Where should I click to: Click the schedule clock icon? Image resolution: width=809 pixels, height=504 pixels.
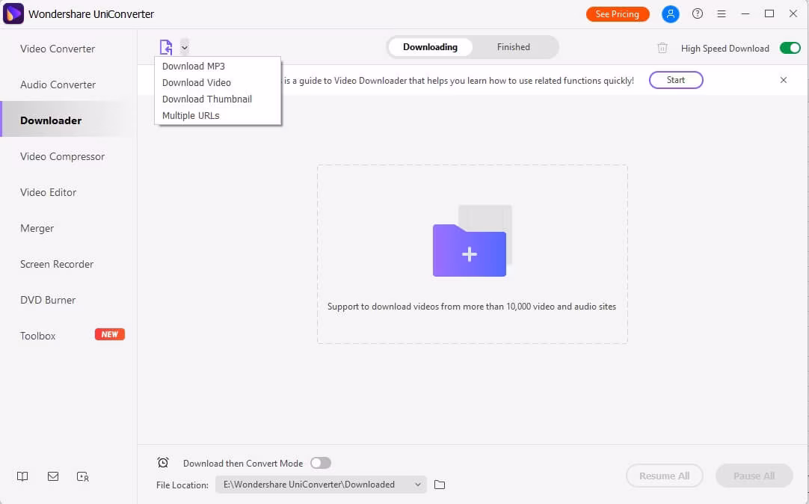(x=163, y=463)
